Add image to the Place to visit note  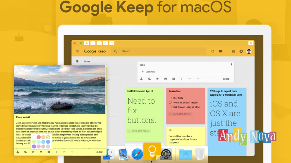tap(41, 152)
